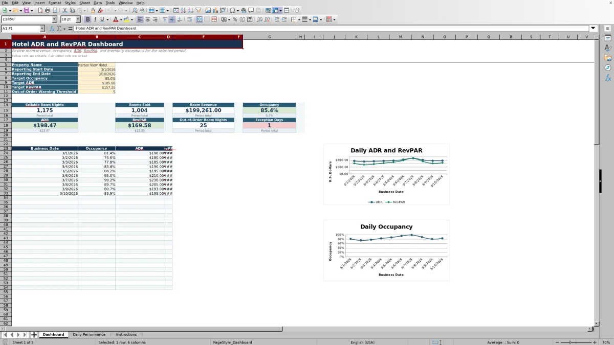Open the sidebar Functions fx icon
Image resolution: width=614 pixels, height=345 pixels.
[x=608, y=78]
